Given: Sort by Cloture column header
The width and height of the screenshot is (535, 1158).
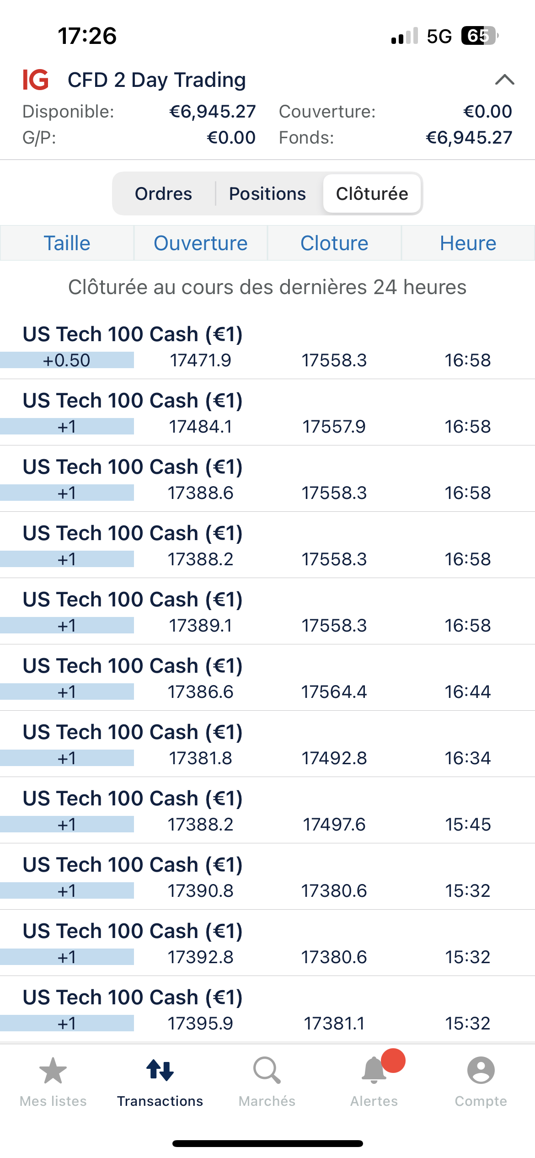Looking at the screenshot, I should coord(334,243).
